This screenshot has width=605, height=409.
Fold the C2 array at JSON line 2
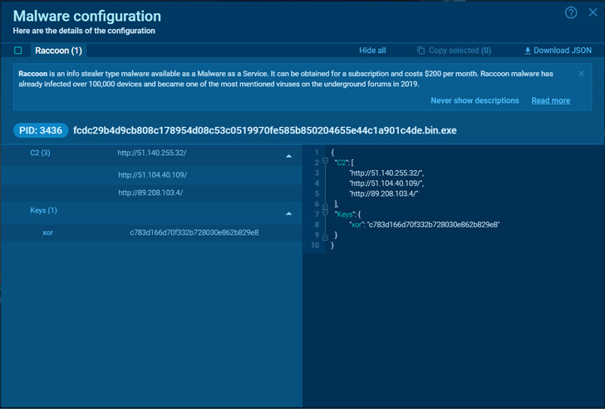(x=325, y=161)
